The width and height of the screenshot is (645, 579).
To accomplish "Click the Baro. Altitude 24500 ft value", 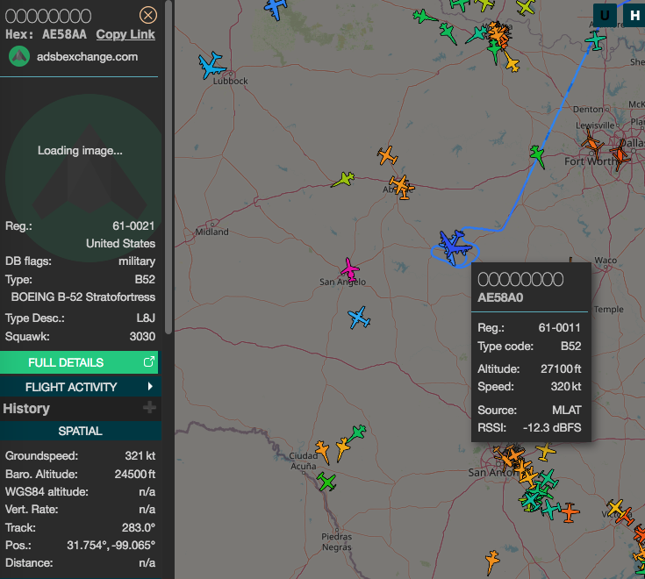I will tap(135, 474).
